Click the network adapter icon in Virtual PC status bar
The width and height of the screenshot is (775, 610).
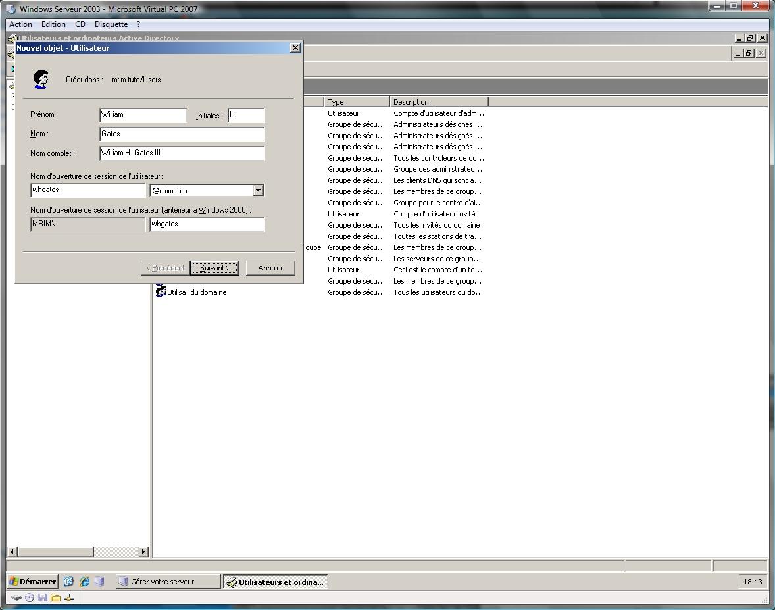click(69, 597)
